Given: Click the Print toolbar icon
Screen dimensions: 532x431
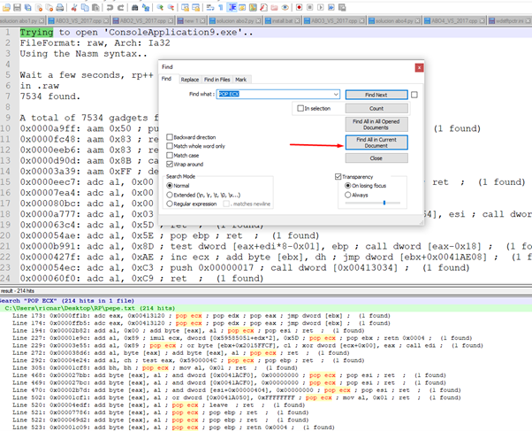Looking at the screenshot, I should click(x=60, y=7).
